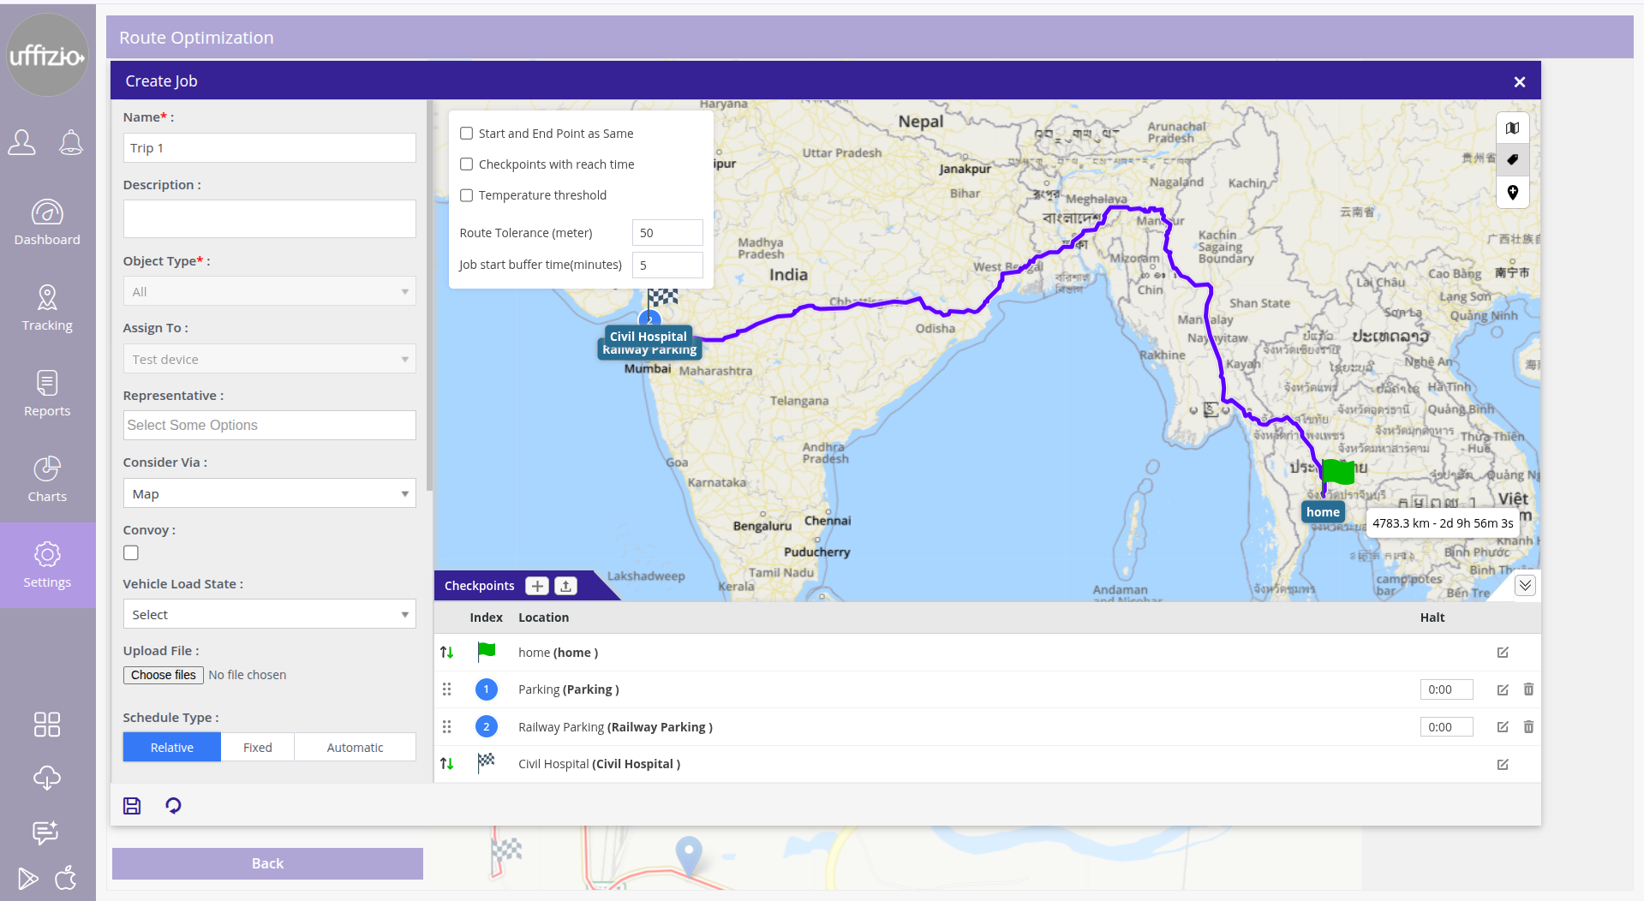Click the reset refresh icon
Screen dimensions: 1644x901
(173, 806)
